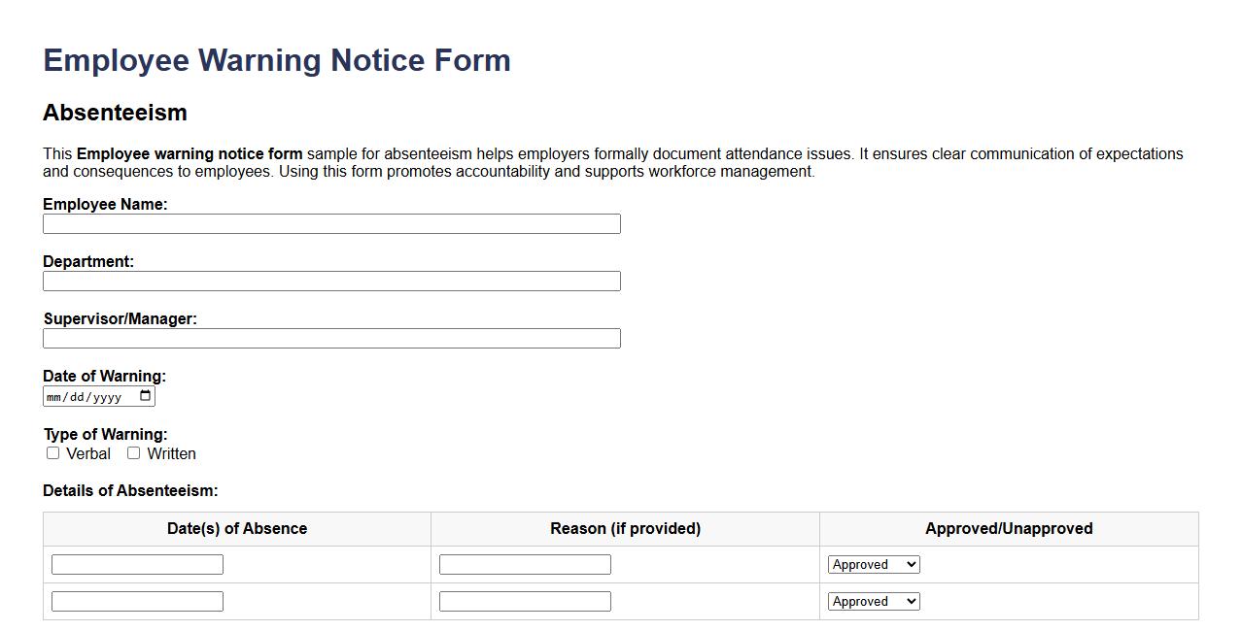This screenshot has height=631, width=1242.
Task: Click the Supervisor/Manager input field
Action: pos(330,338)
